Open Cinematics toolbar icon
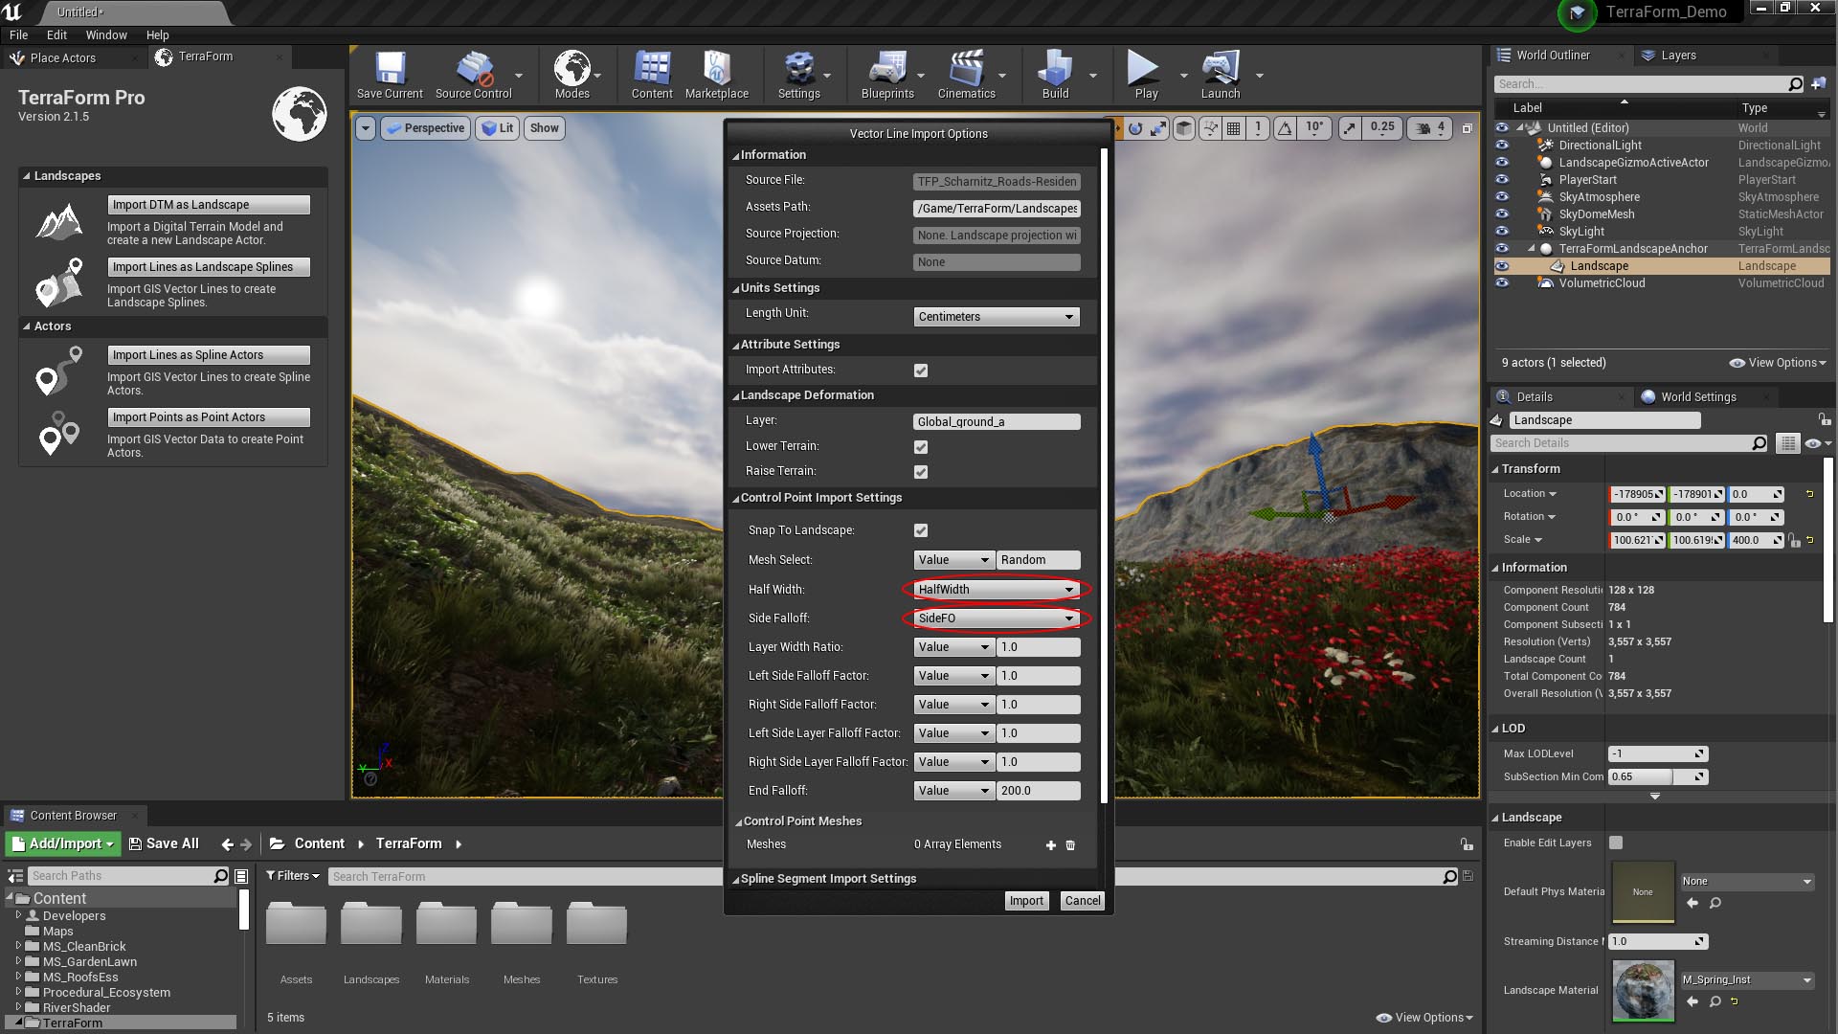This screenshot has height=1034, width=1838. (x=966, y=75)
